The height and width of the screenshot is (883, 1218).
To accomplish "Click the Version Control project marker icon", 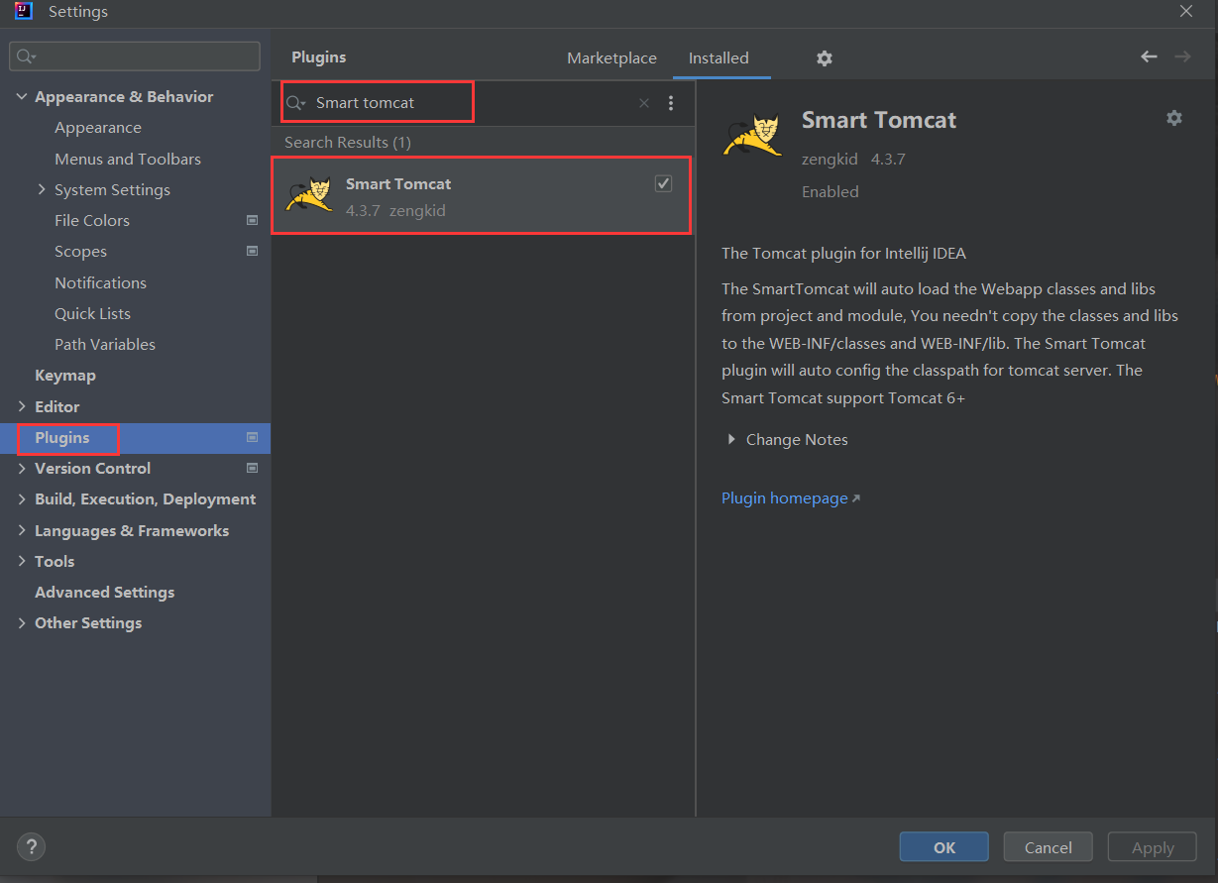I will 252,468.
